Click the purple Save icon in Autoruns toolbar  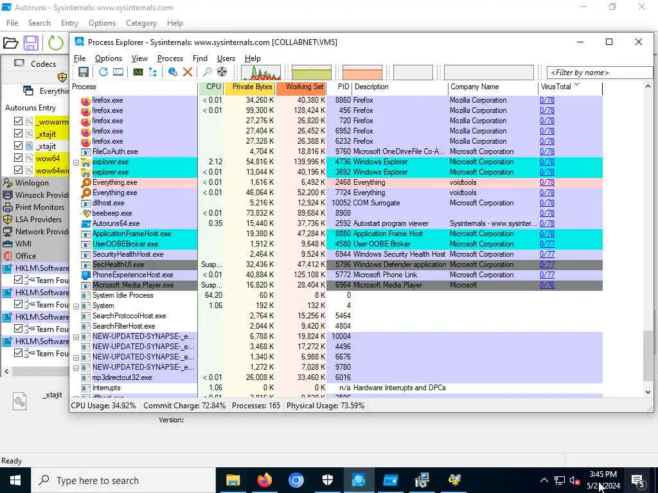31,43
